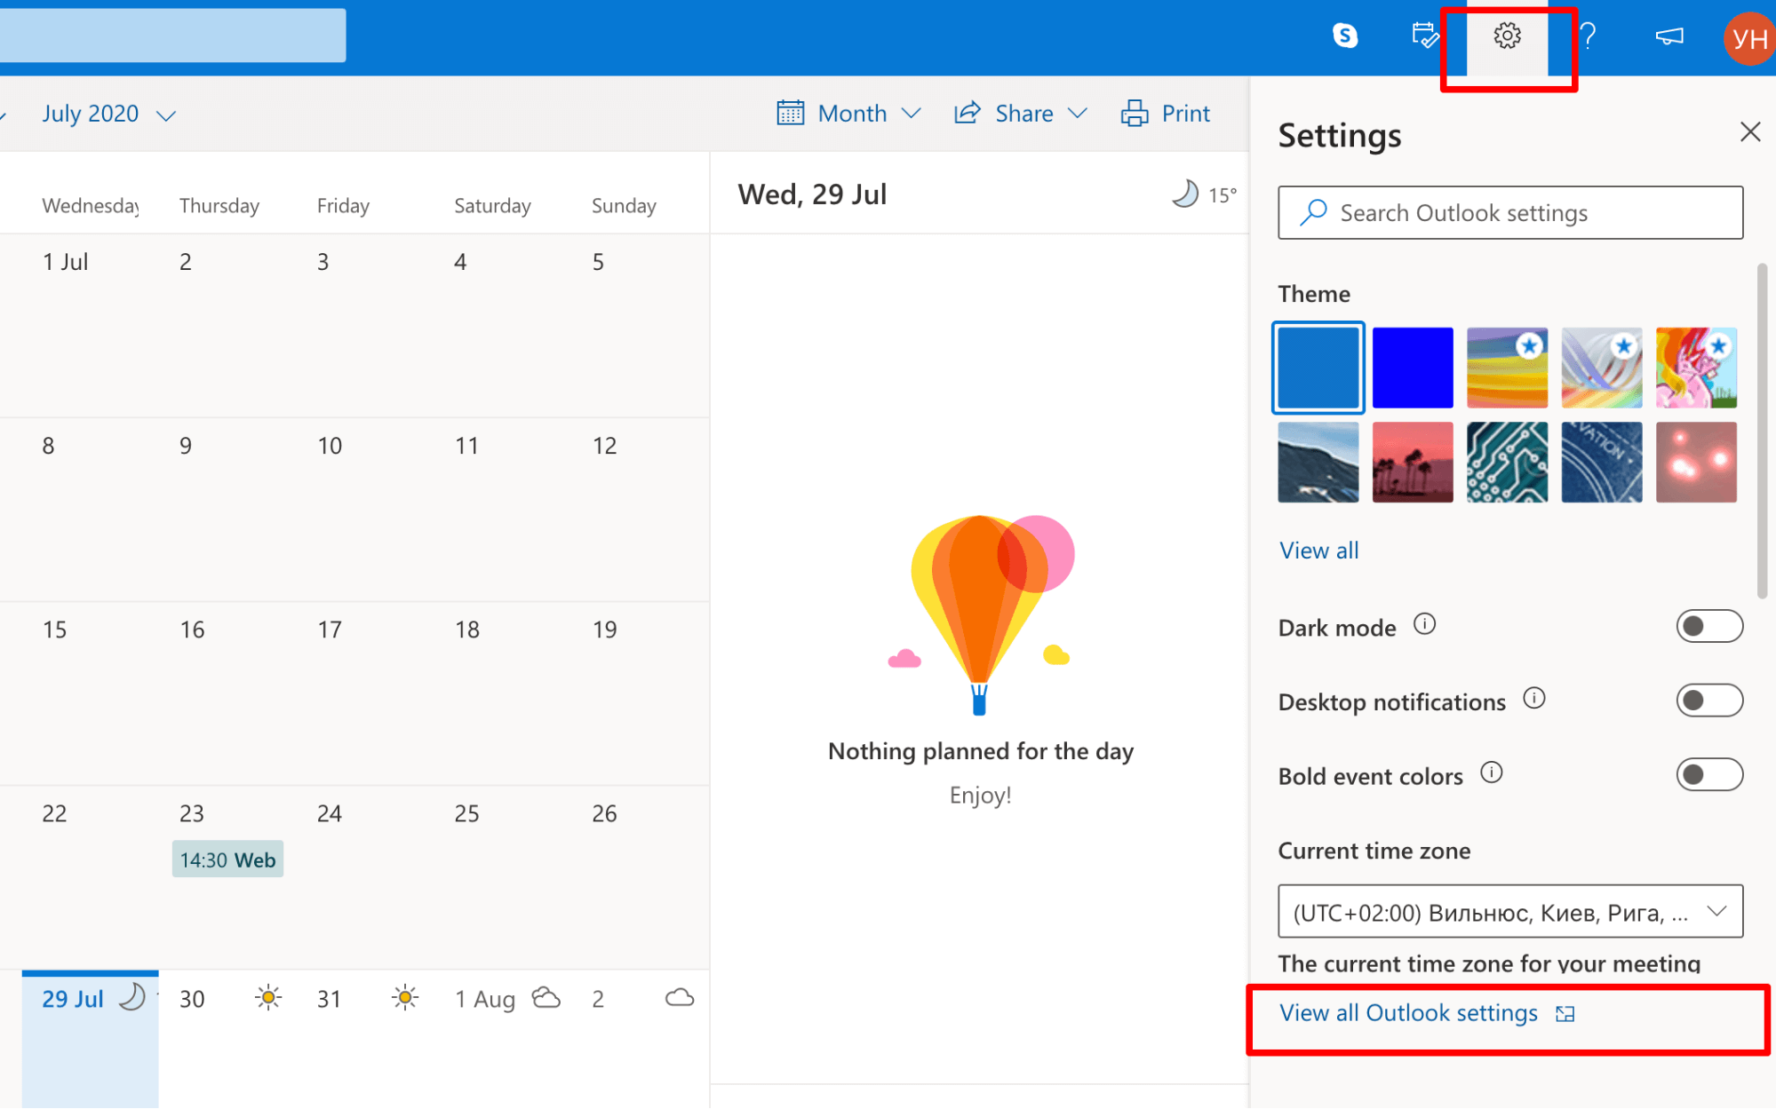This screenshot has height=1109, width=1776.
Task: Enable Bold event colors
Action: coord(1708,774)
